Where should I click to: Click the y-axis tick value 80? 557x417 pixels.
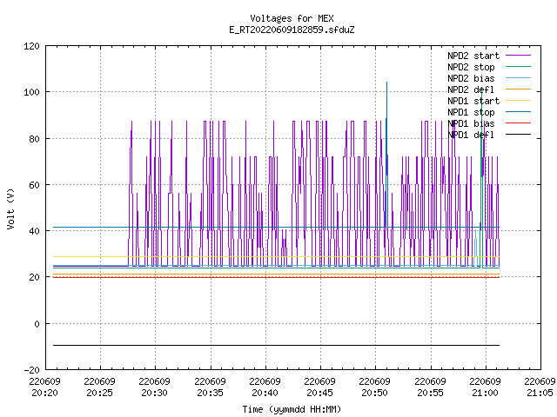[34, 139]
